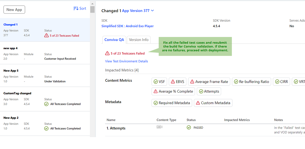Open Simplified SDK : Android Exo Player link
The width and height of the screenshot is (305, 149).
[127, 26]
